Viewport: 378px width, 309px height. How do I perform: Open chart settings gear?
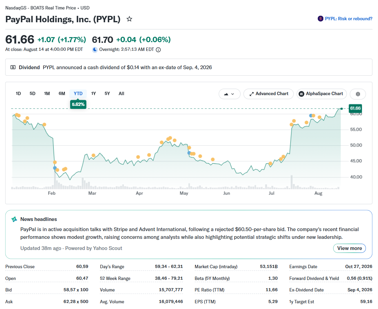point(358,94)
